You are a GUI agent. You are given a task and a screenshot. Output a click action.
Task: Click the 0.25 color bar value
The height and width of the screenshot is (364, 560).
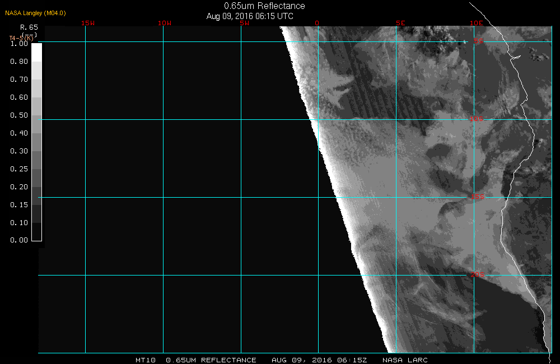click(19, 169)
